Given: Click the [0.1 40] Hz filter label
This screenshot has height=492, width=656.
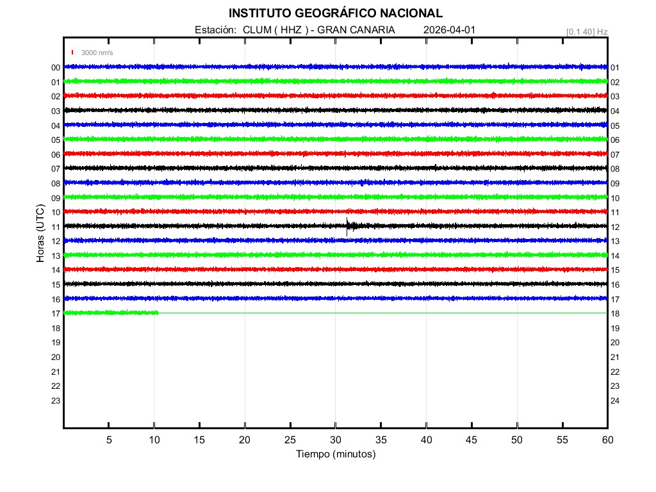Looking at the screenshot, I should 586,31.
